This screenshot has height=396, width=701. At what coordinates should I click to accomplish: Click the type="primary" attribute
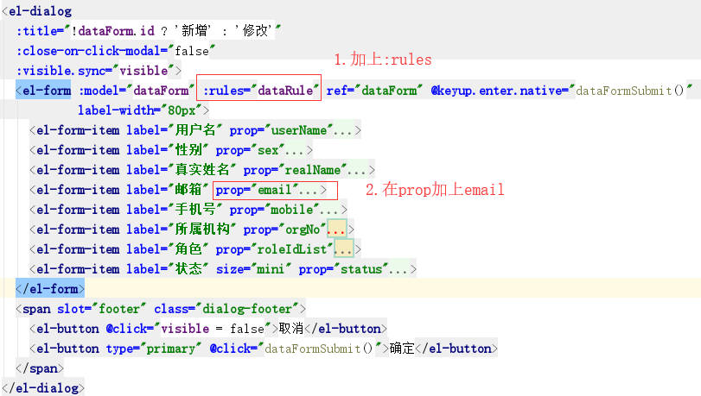(x=154, y=349)
